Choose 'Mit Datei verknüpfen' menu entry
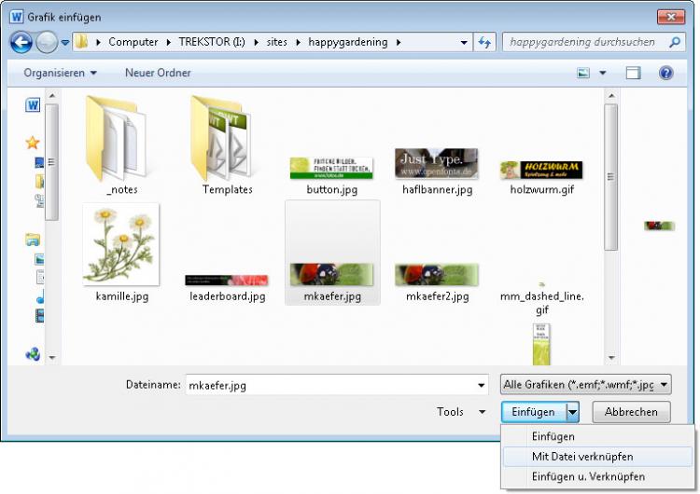Screen dimensions: 700x494 click(582, 457)
